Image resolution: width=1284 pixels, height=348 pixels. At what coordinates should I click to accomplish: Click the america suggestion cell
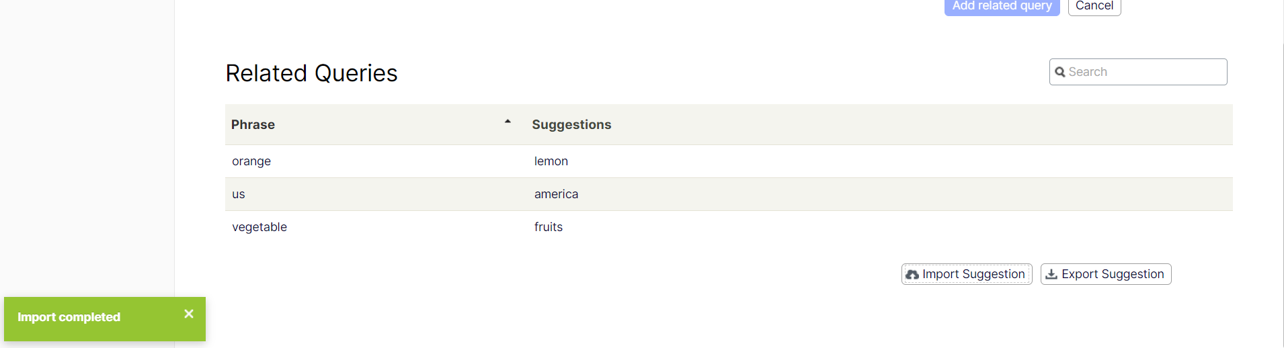(556, 194)
